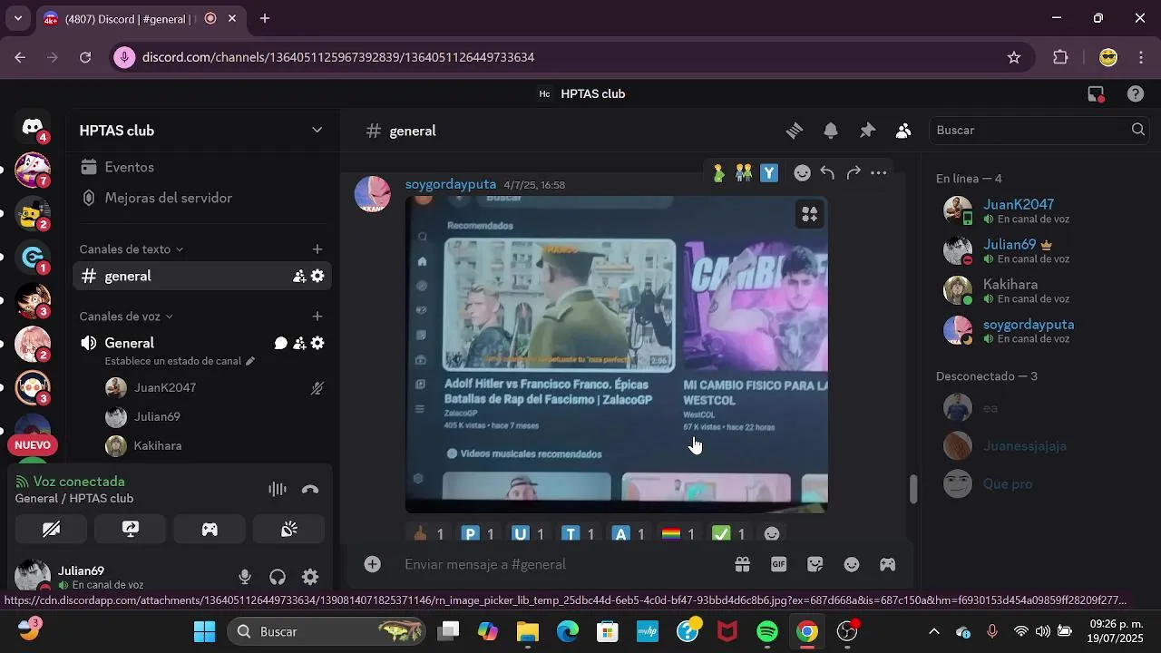This screenshot has height=653, width=1161.
Task: Add a reaction below the image
Action: click(772, 535)
